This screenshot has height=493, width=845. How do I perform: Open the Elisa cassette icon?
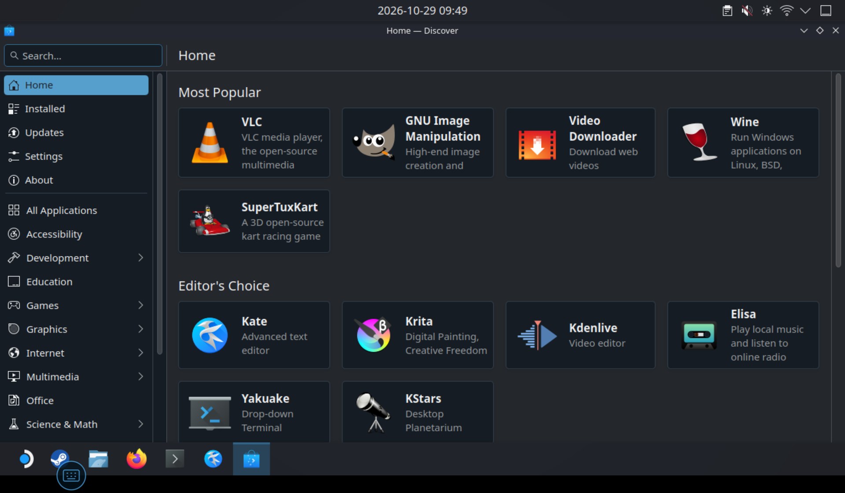click(699, 335)
